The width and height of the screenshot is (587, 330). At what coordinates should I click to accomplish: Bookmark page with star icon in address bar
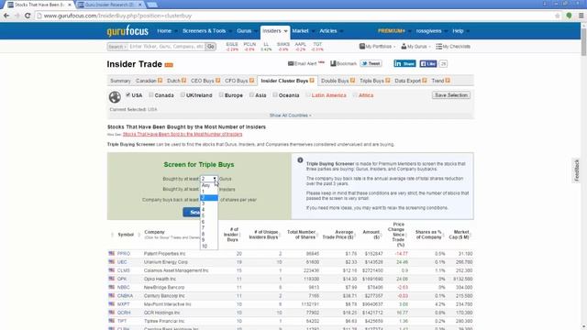click(558, 16)
